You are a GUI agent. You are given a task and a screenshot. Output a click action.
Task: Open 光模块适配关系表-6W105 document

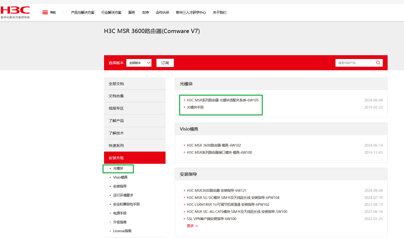pos(223,100)
